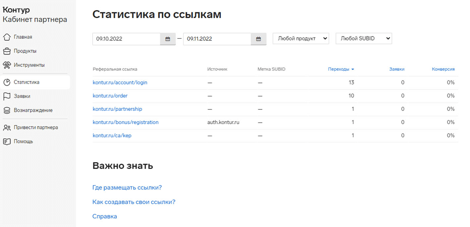
Task: Open the start date calendar picker
Action: point(168,39)
